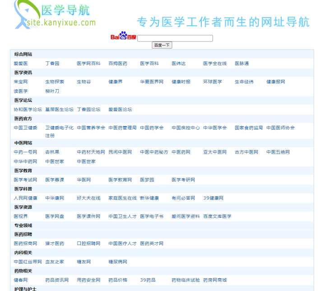Focus the Baidu search input box
The width and height of the screenshot is (325, 291).
coord(175,38)
